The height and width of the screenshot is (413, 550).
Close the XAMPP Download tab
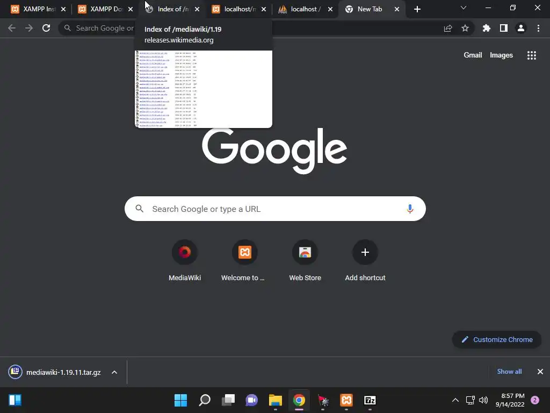point(131,9)
